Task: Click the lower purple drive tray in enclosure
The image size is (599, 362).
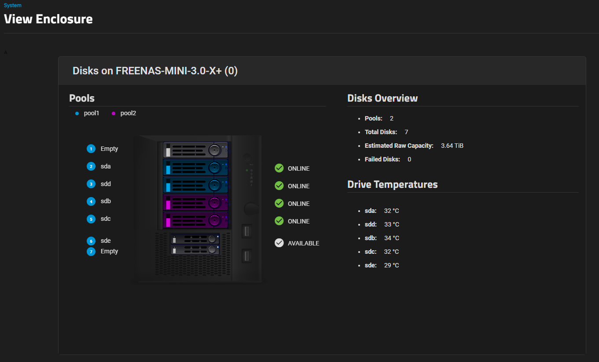Action: (x=195, y=220)
